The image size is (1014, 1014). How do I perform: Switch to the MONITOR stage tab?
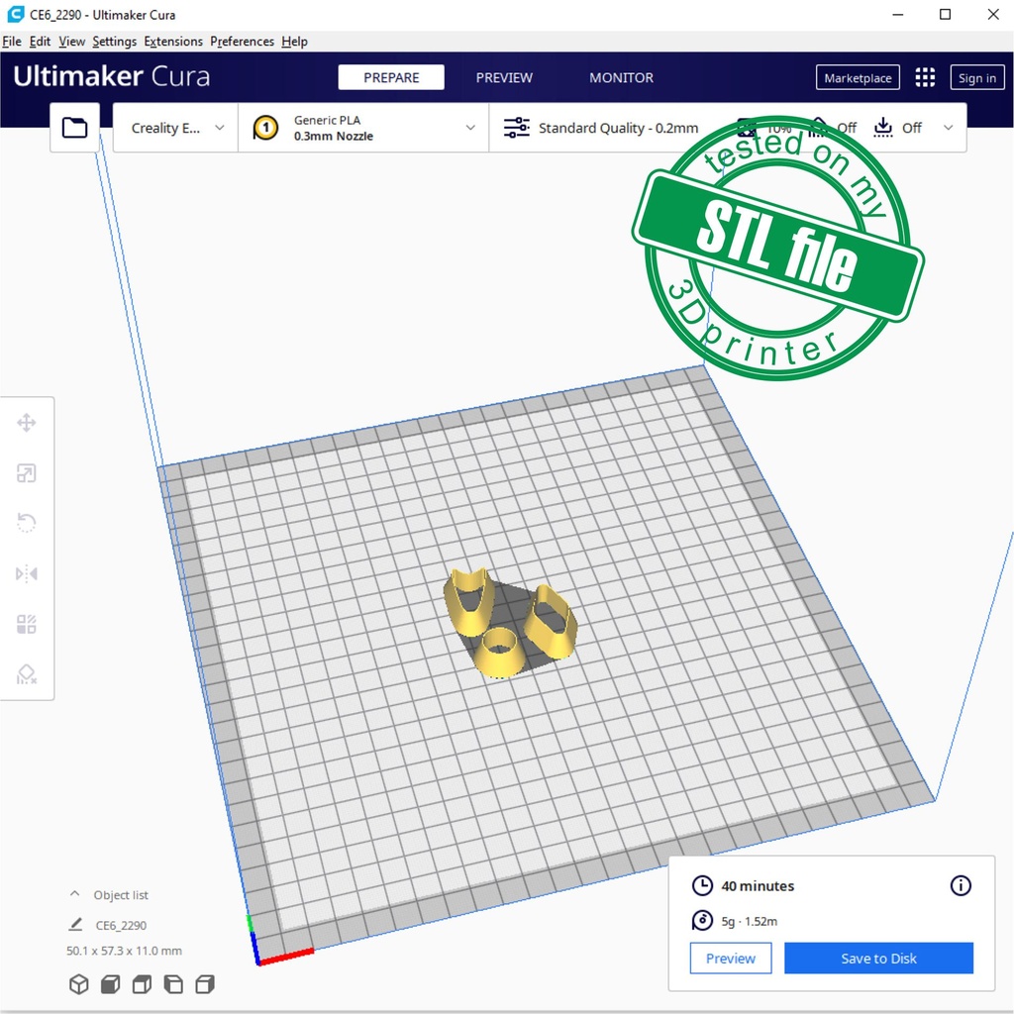[621, 78]
